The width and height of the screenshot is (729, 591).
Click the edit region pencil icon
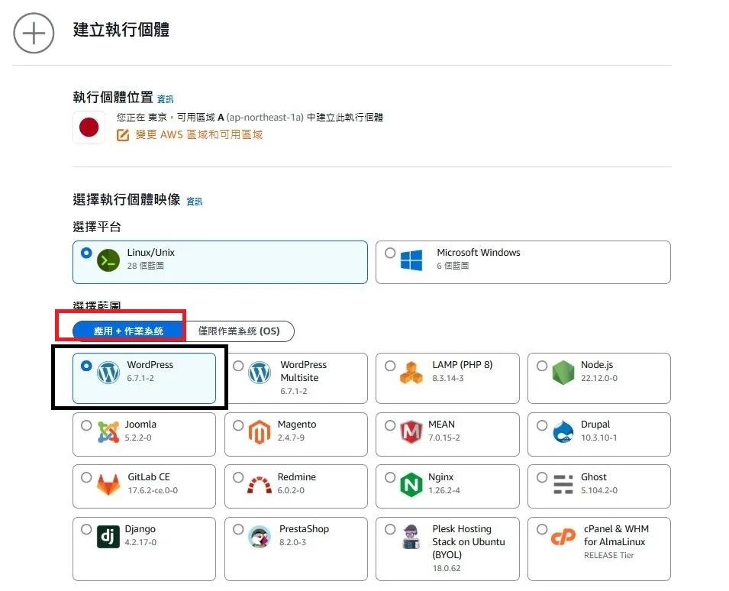tap(123, 135)
